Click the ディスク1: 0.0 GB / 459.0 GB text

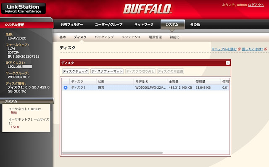pyautogui.click(x=29, y=89)
